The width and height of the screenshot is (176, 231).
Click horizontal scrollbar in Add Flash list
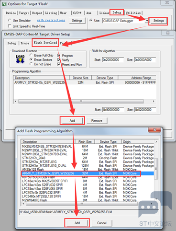point(82,204)
